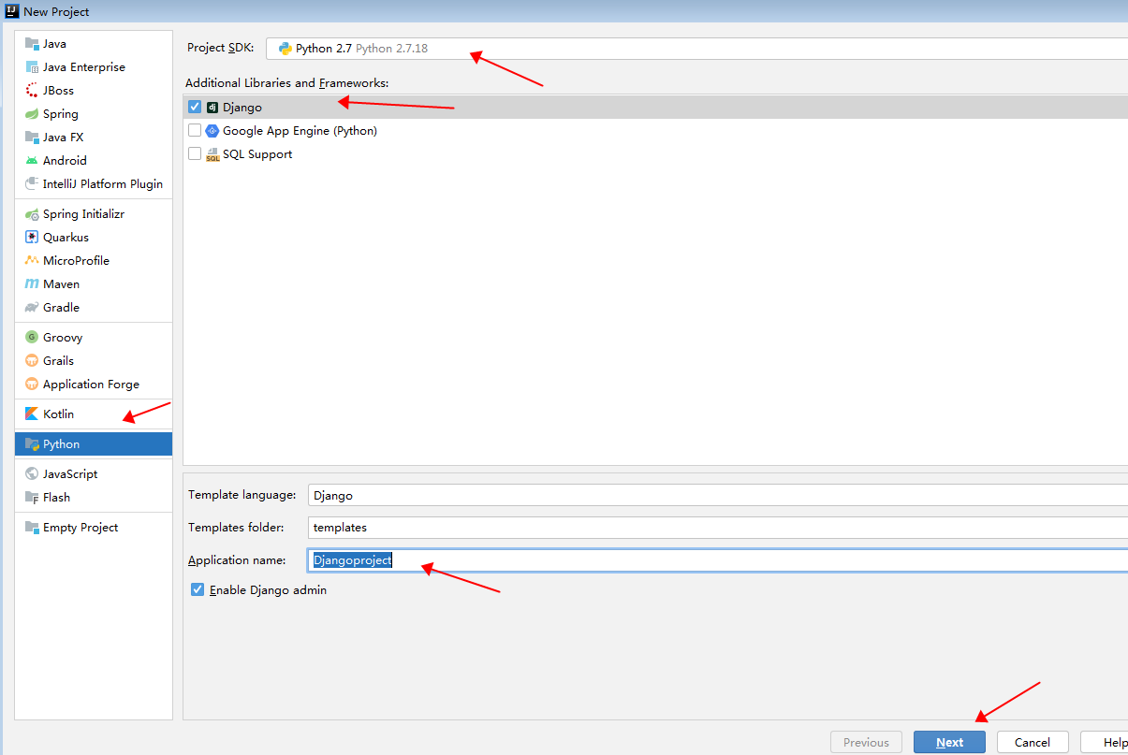The image size is (1128, 755).
Task: Click the JBoss icon in sidebar
Action: pyautogui.click(x=32, y=91)
